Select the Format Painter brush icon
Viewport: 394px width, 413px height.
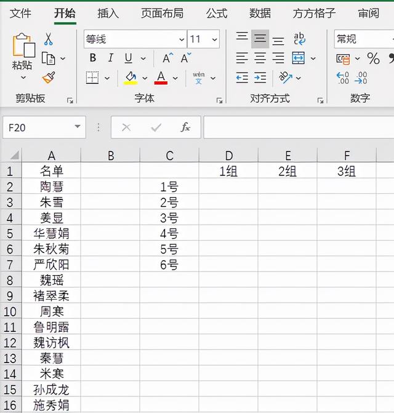(x=48, y=78)
